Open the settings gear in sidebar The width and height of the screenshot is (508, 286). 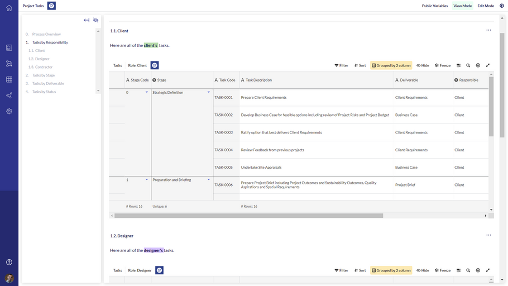pos(9,111)
